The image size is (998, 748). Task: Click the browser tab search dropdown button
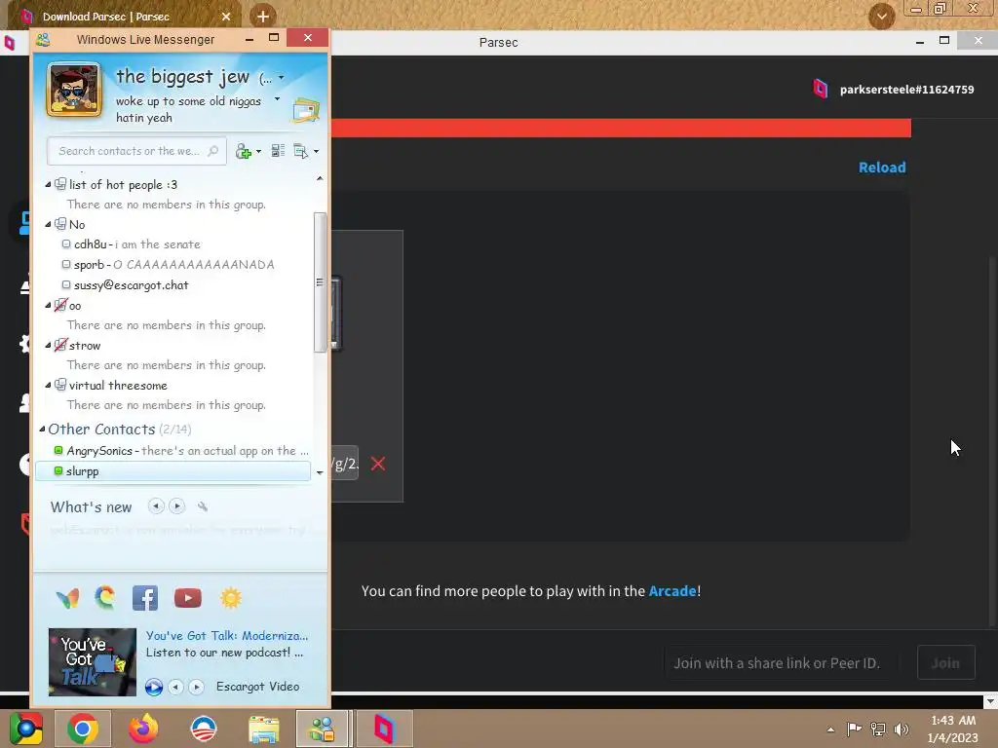click(x=881, y=16)
